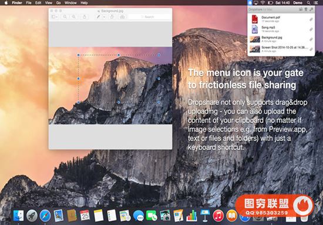Image resolution: width=323 pixels, height=225 pixels.
Task: Copy link for Background.jpg upload
Action: (311, 39)
